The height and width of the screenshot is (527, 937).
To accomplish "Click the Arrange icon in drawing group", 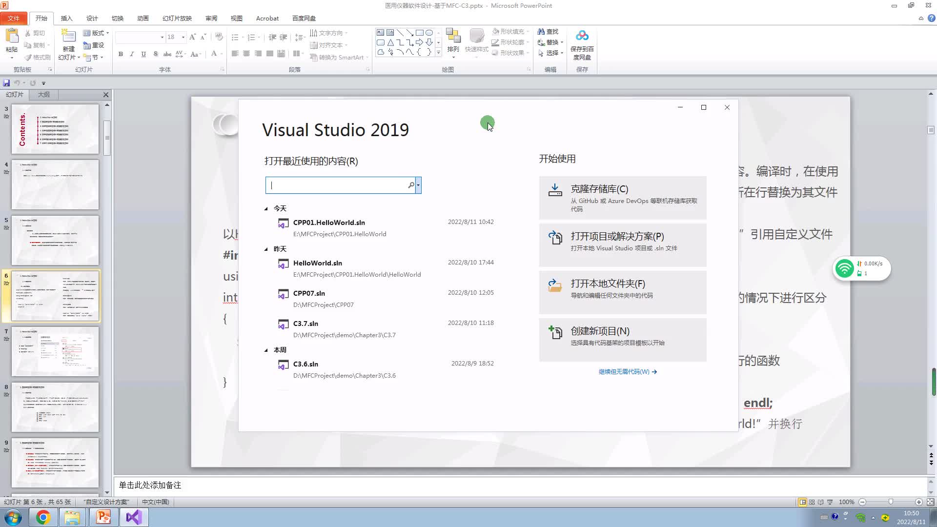I will pyautogui.click(x=453, y=36).
